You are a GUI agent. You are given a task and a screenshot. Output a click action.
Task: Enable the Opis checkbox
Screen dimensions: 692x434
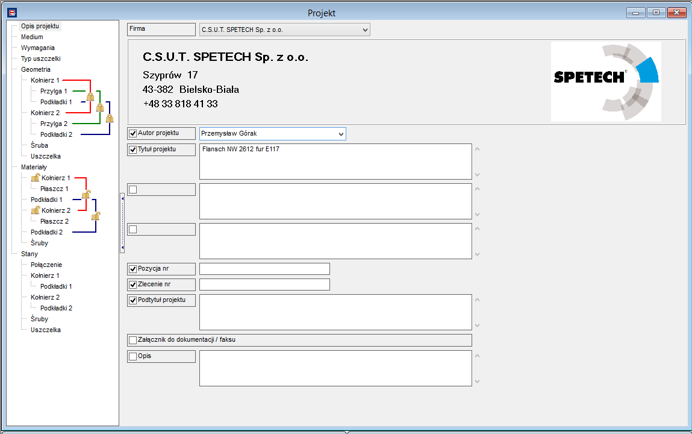tap(133, 356)
